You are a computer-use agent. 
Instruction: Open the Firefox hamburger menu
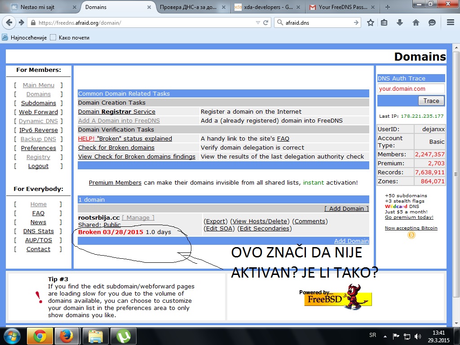tap(451, 22)
